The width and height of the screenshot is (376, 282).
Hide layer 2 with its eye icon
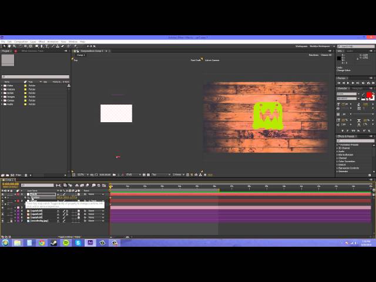click(x=2, y=201)
